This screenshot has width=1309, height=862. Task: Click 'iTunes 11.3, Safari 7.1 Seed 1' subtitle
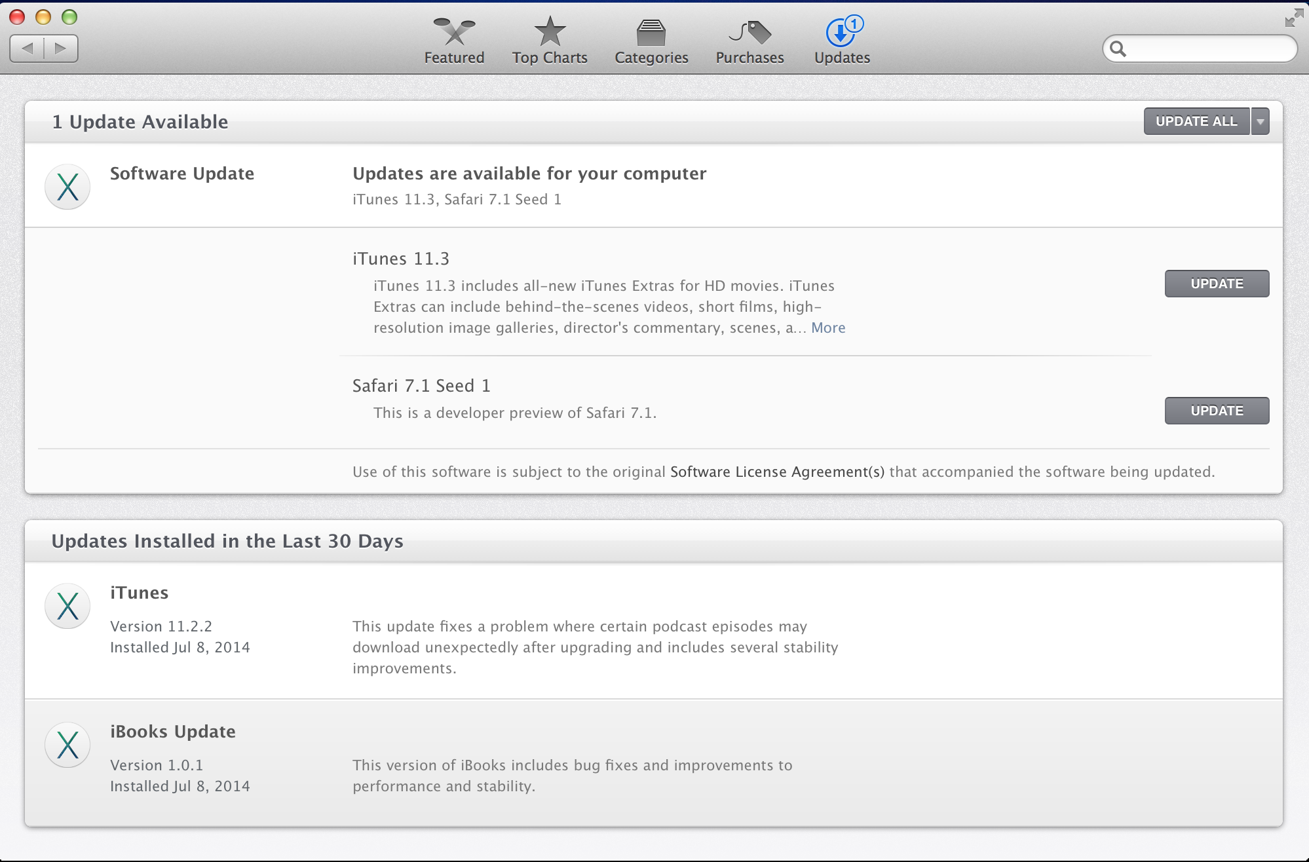[x=457, y=199]
